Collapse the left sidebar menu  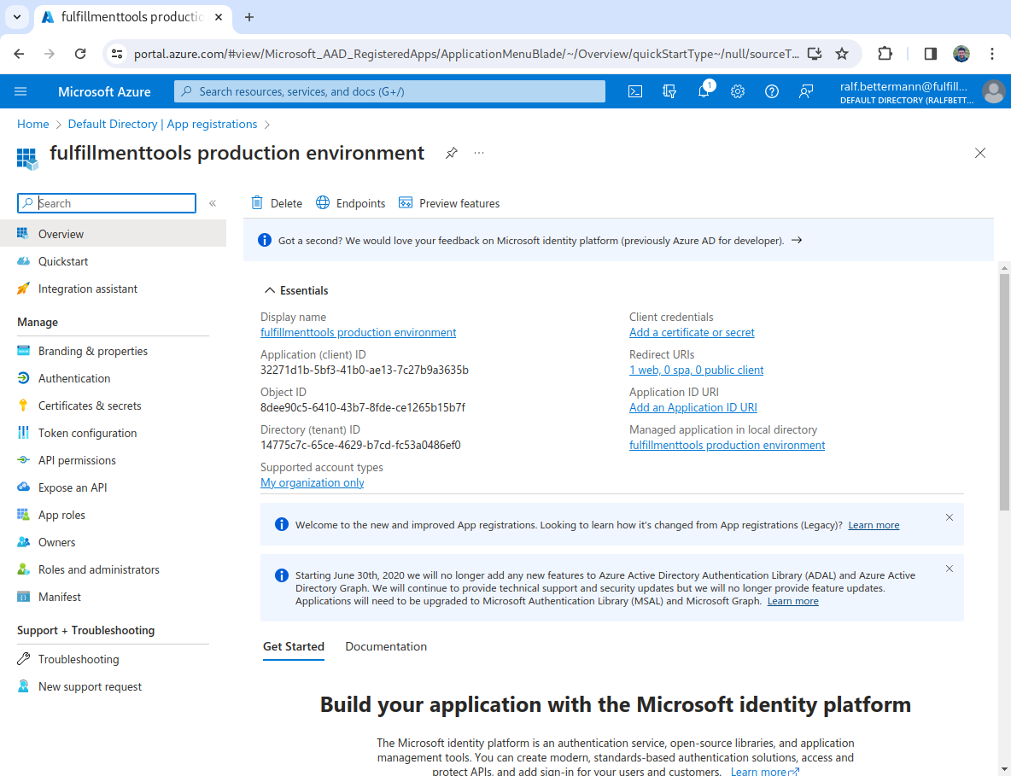click(x=213, y=203)
